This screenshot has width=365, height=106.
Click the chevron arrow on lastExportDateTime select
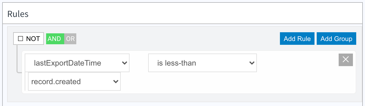pos(125,63)
